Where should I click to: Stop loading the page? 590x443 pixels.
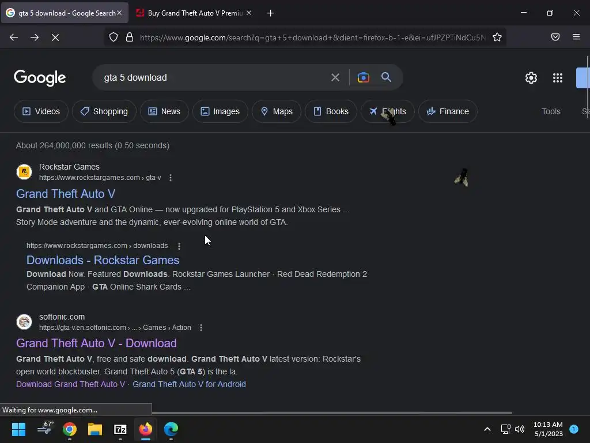click(x=55, y=37)
